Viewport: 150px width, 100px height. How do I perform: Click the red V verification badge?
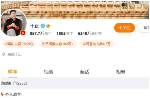23,33
